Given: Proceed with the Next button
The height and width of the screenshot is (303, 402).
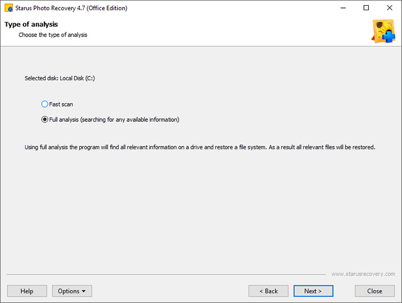Looking at the screenshot, I should tap(313, 291).
